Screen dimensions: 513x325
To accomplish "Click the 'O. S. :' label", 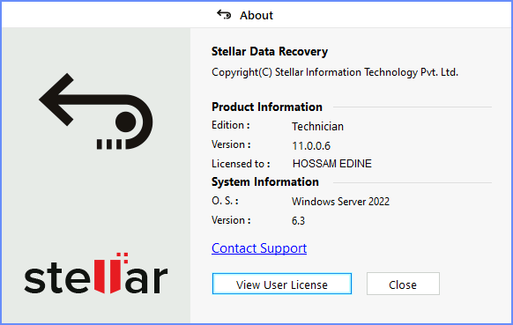I will click(225, 201).
